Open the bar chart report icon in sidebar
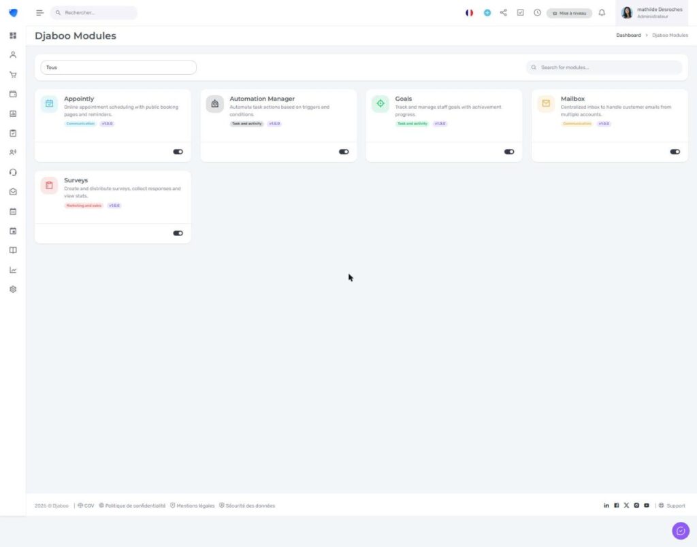This screenshot has height=547, width=697. click(x=13, y=114)
